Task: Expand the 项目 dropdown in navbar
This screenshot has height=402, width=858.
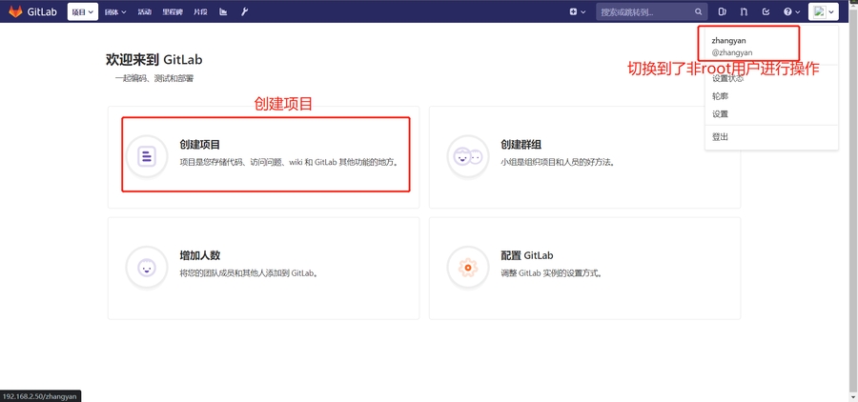Action: [83, 12]
